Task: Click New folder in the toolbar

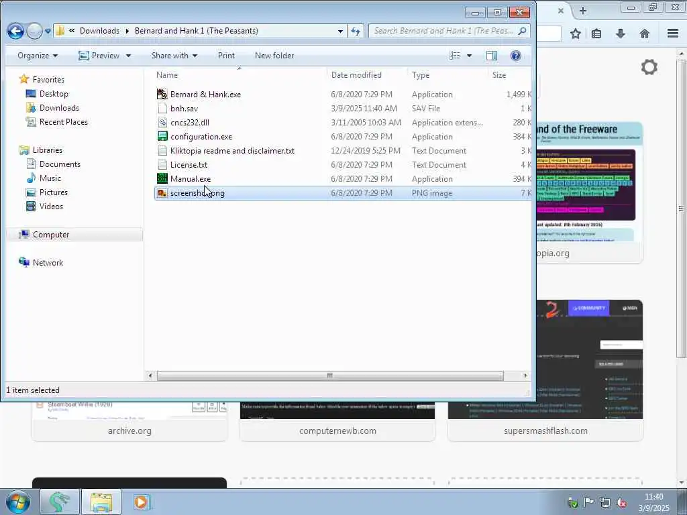Action: [x=274, y=56]
